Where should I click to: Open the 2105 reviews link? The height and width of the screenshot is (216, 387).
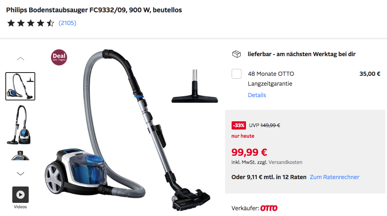coord(67,23)
